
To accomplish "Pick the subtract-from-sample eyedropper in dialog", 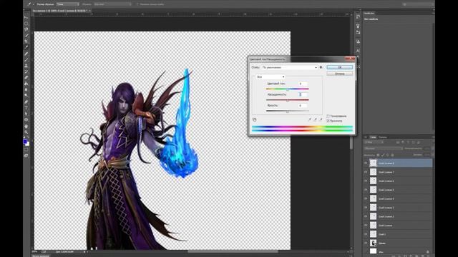I will click(321, 119).
